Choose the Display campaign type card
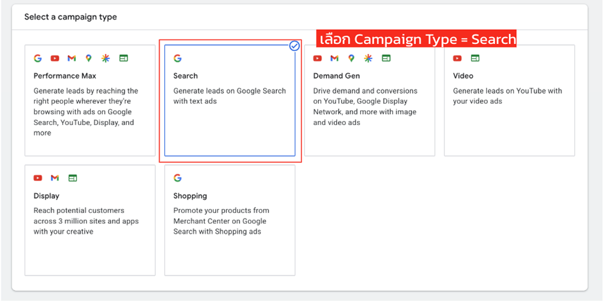 point(90,220)
